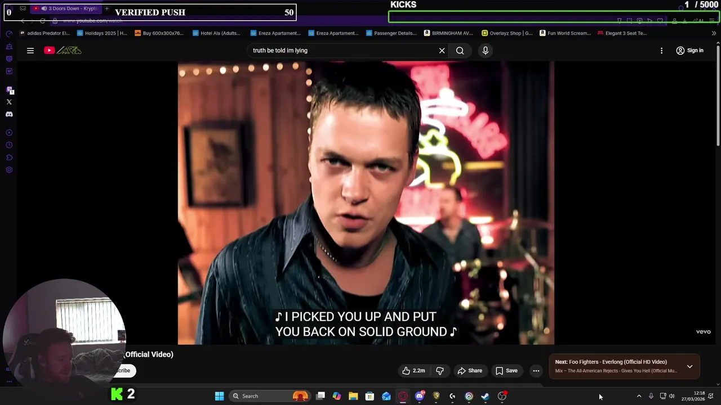Open bookmark 'Fun World Scream...'
721x405 pixels.
pyautogui.click(x=565, y=33)
